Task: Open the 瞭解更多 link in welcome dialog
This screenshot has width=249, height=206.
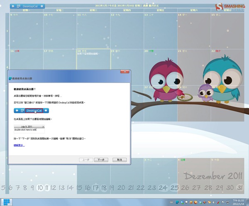Action: (19, 145)
